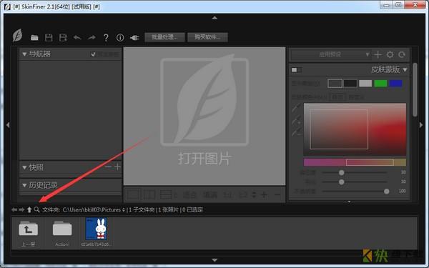Open a file with the folder icon
Image resolution: width=429 pixels, height=268 pixels.
tap(34, 38)
